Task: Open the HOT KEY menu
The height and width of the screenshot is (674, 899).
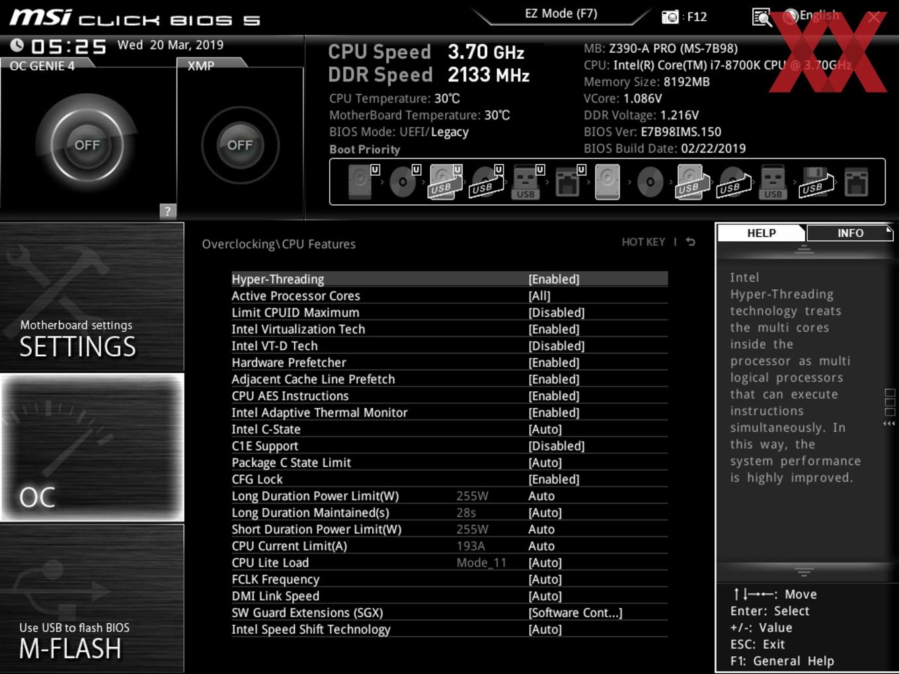Action: coord(643,242)
